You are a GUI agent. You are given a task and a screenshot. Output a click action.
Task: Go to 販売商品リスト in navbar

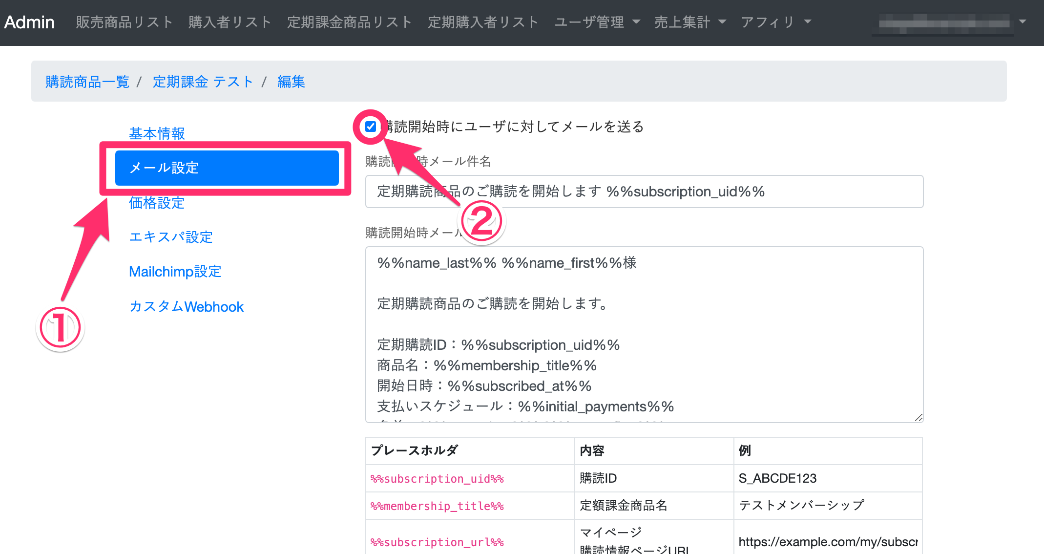point(125,22)
